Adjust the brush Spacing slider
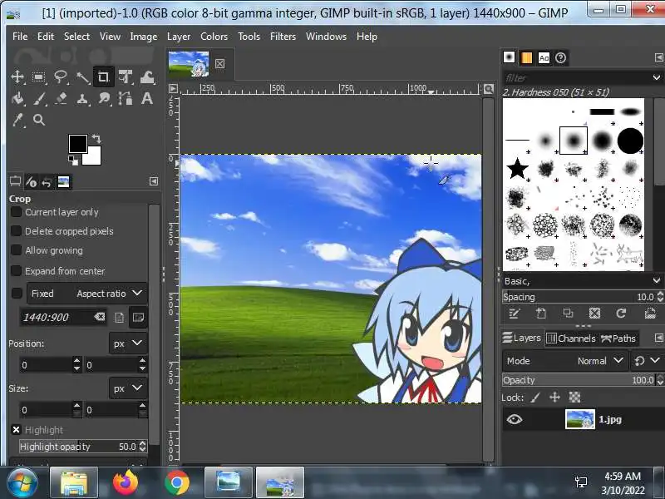665x499 pixels. coord(579,297)
